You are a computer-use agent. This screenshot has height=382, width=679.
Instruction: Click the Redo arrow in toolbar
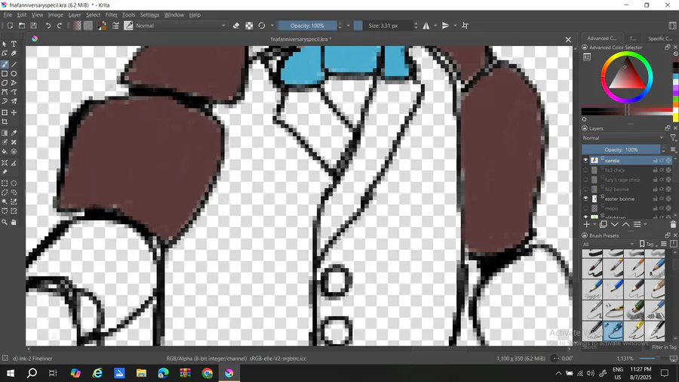[x=60, y=26]
